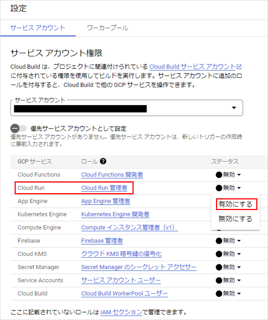Click the サービス アカウント権限 heading

[x=56, y=53]
